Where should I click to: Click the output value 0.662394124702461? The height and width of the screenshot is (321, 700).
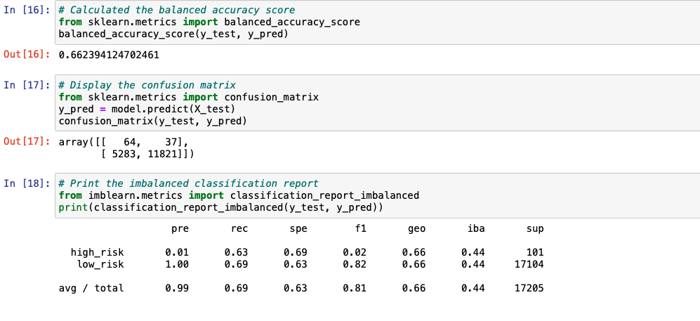[x=109, y=55]
